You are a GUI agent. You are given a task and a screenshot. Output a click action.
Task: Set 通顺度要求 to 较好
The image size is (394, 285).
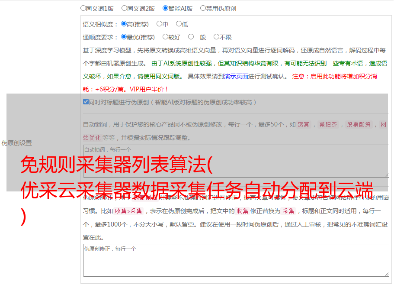click(165, 37)
